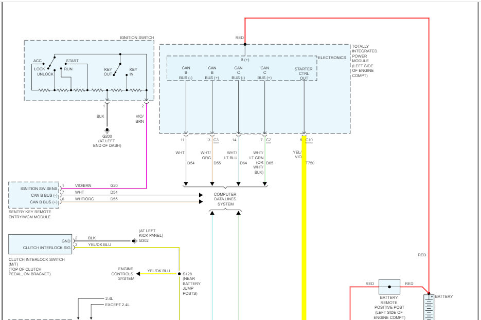Click the ENGINE CONTROLS SYSTEM label
The image size is (481, 320).
122,274
